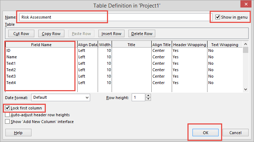The height and width of the screenshot is (142, 254).
Task: Select the ID field name cell
Action: (41, 50)
